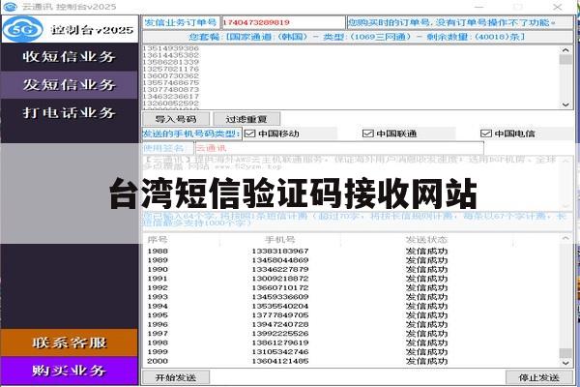
Task: Open 发短信业务 section
Action: point(70,85)
